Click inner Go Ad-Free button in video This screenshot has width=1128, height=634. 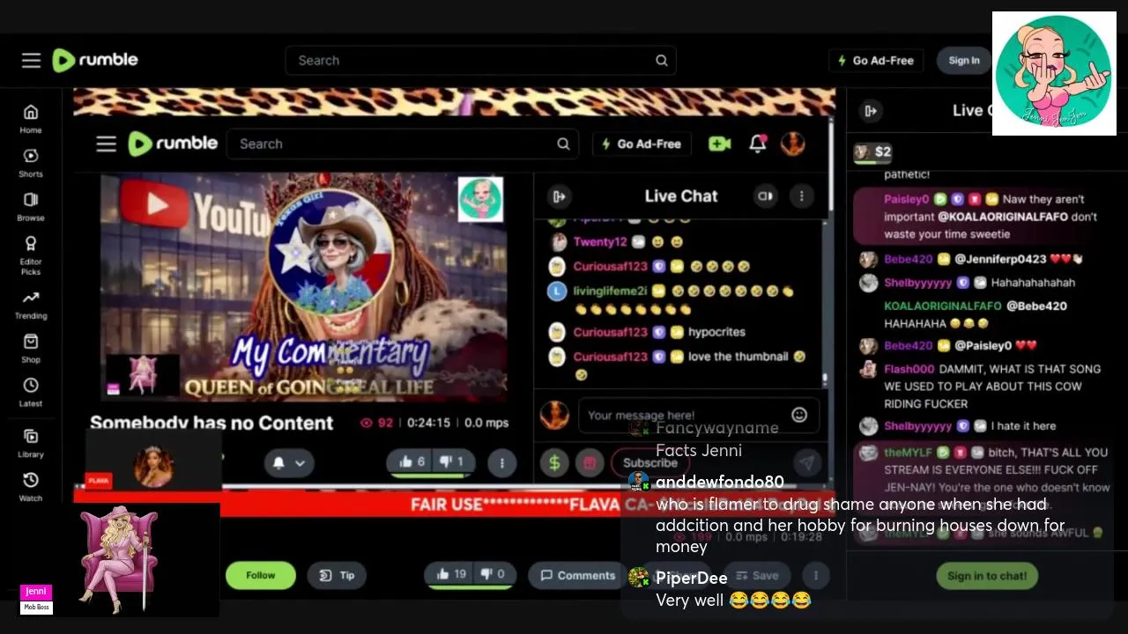[642, 144]
